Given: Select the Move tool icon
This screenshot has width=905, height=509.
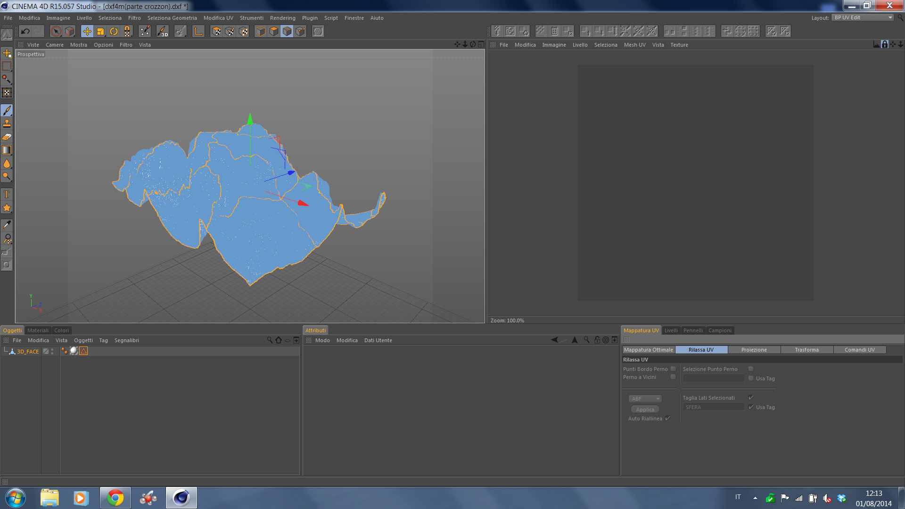Looking at the screenshot, I should pyautogui.click(x=87, y=32).
